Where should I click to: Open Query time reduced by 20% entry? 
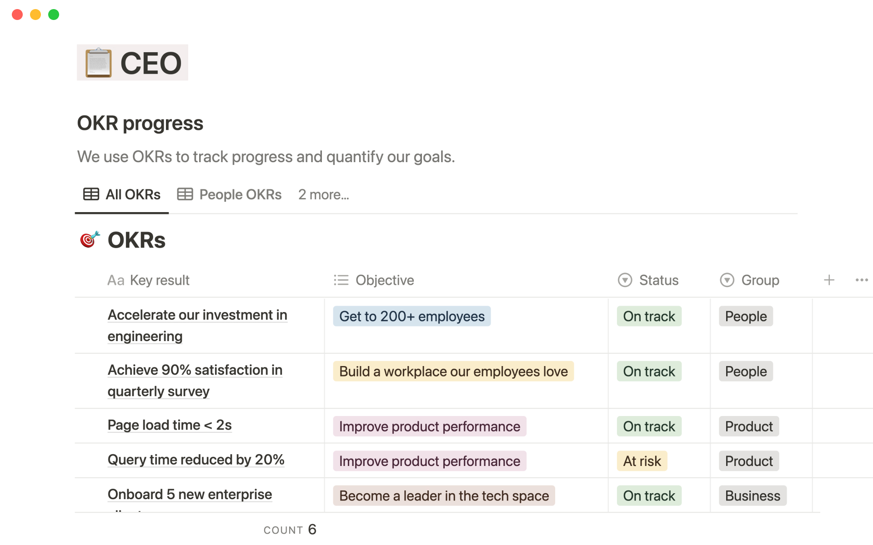pyautogui.click(x=196, y=460)
